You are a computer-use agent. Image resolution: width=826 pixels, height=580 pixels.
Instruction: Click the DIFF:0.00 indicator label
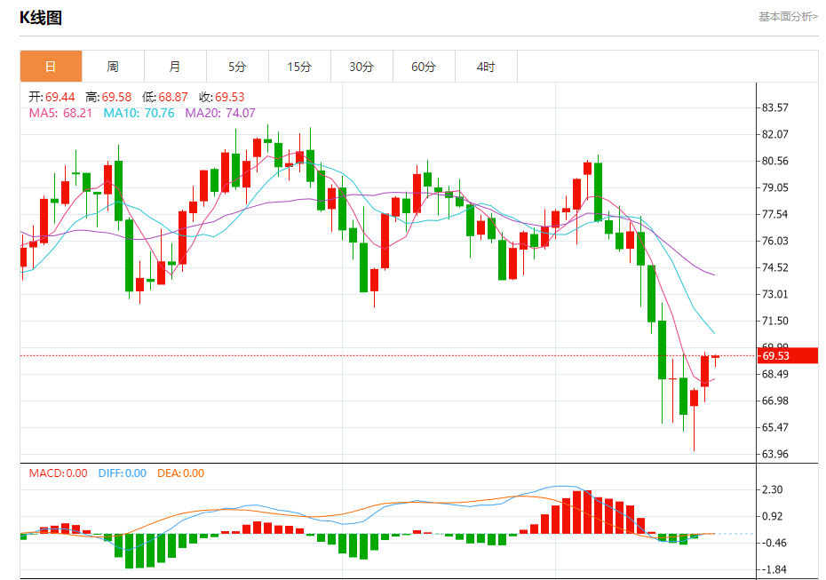[123, 473]
